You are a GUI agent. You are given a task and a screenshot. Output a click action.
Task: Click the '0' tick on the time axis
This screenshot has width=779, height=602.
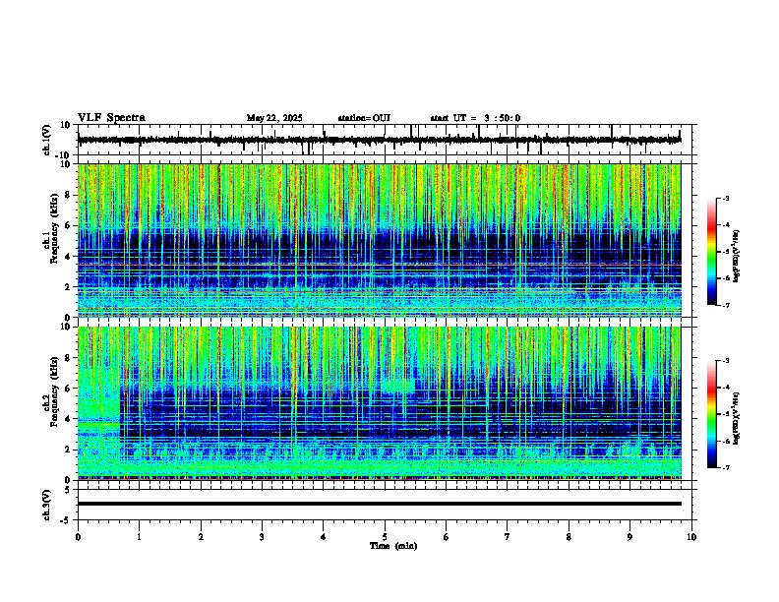tap(78, 537)
